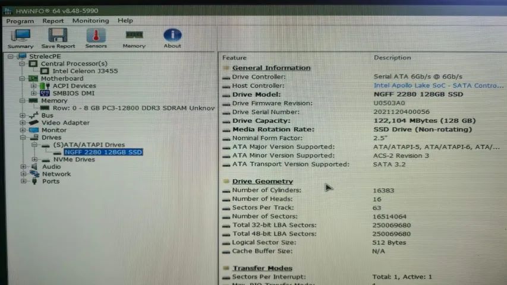507x285 pixels.
Task: Expand the Ports node
Action: [23, 181]
